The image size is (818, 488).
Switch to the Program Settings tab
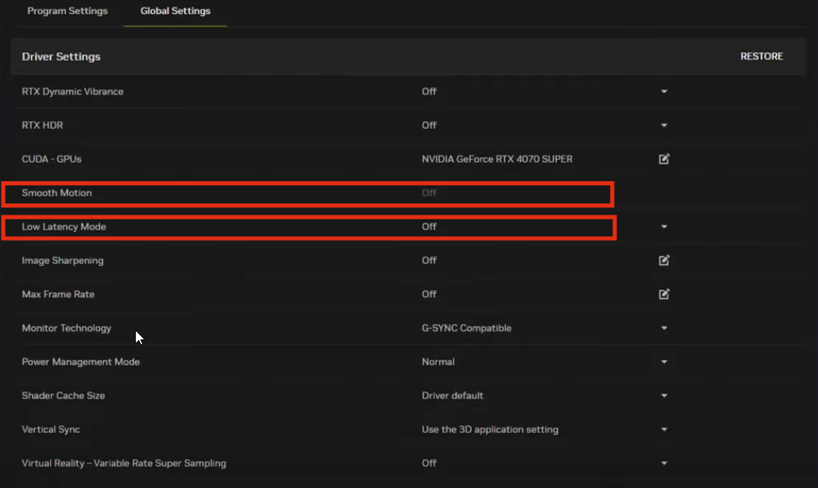pyautogui.click(x=68, y=11)
